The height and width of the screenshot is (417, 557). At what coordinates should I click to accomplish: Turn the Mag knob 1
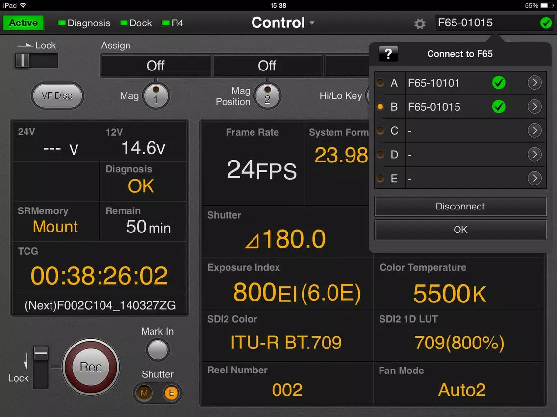click(156, 95)
